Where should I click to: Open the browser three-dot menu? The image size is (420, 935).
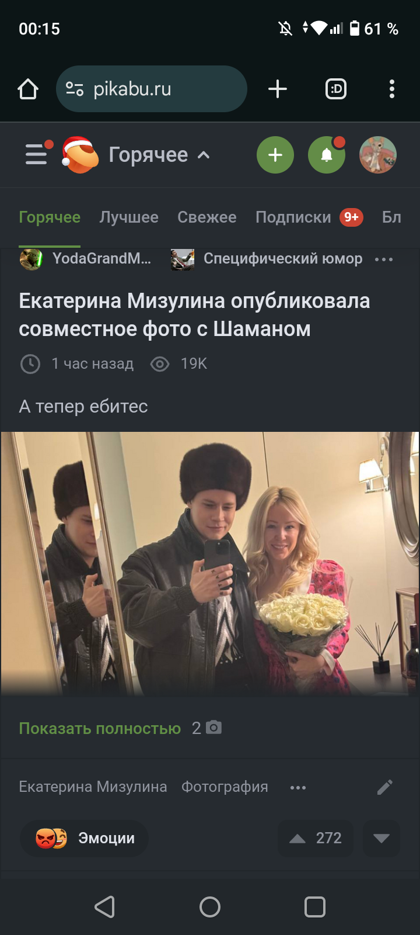click(x=392, y=89)
